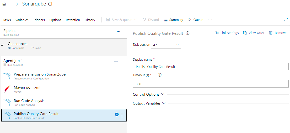Click the Display name text field

210,67
